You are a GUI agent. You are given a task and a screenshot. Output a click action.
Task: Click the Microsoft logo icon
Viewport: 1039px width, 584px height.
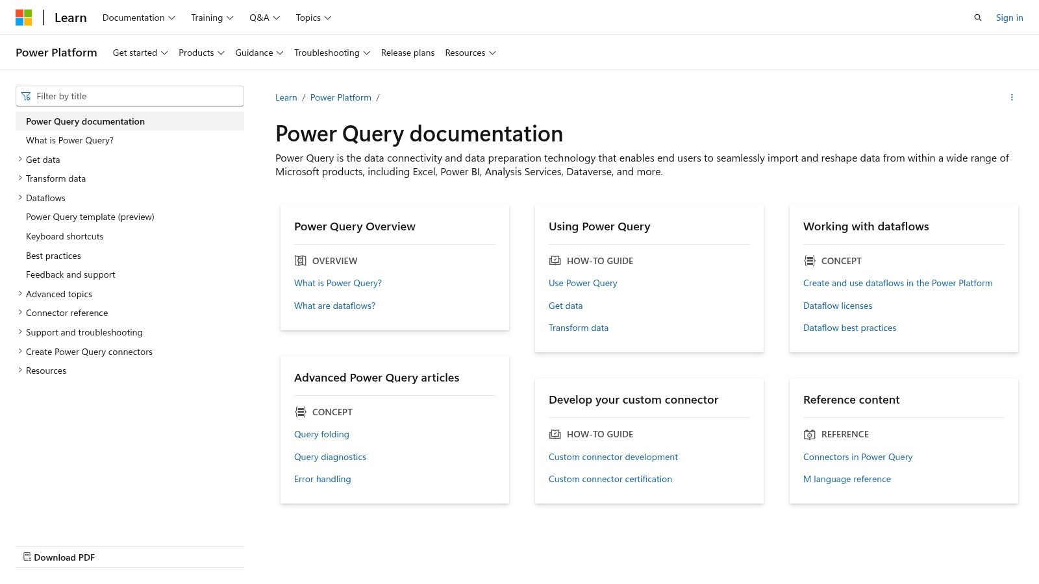click(x=24, y=18)
